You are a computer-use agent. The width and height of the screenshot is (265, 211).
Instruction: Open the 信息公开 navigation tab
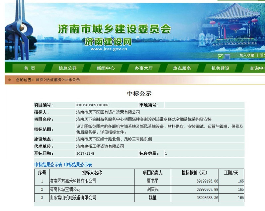point(68,68)
